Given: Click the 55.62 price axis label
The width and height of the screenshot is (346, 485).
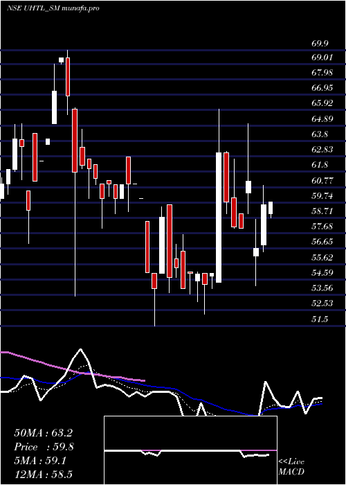Looking at the screenshot, I should click(322, 257).
